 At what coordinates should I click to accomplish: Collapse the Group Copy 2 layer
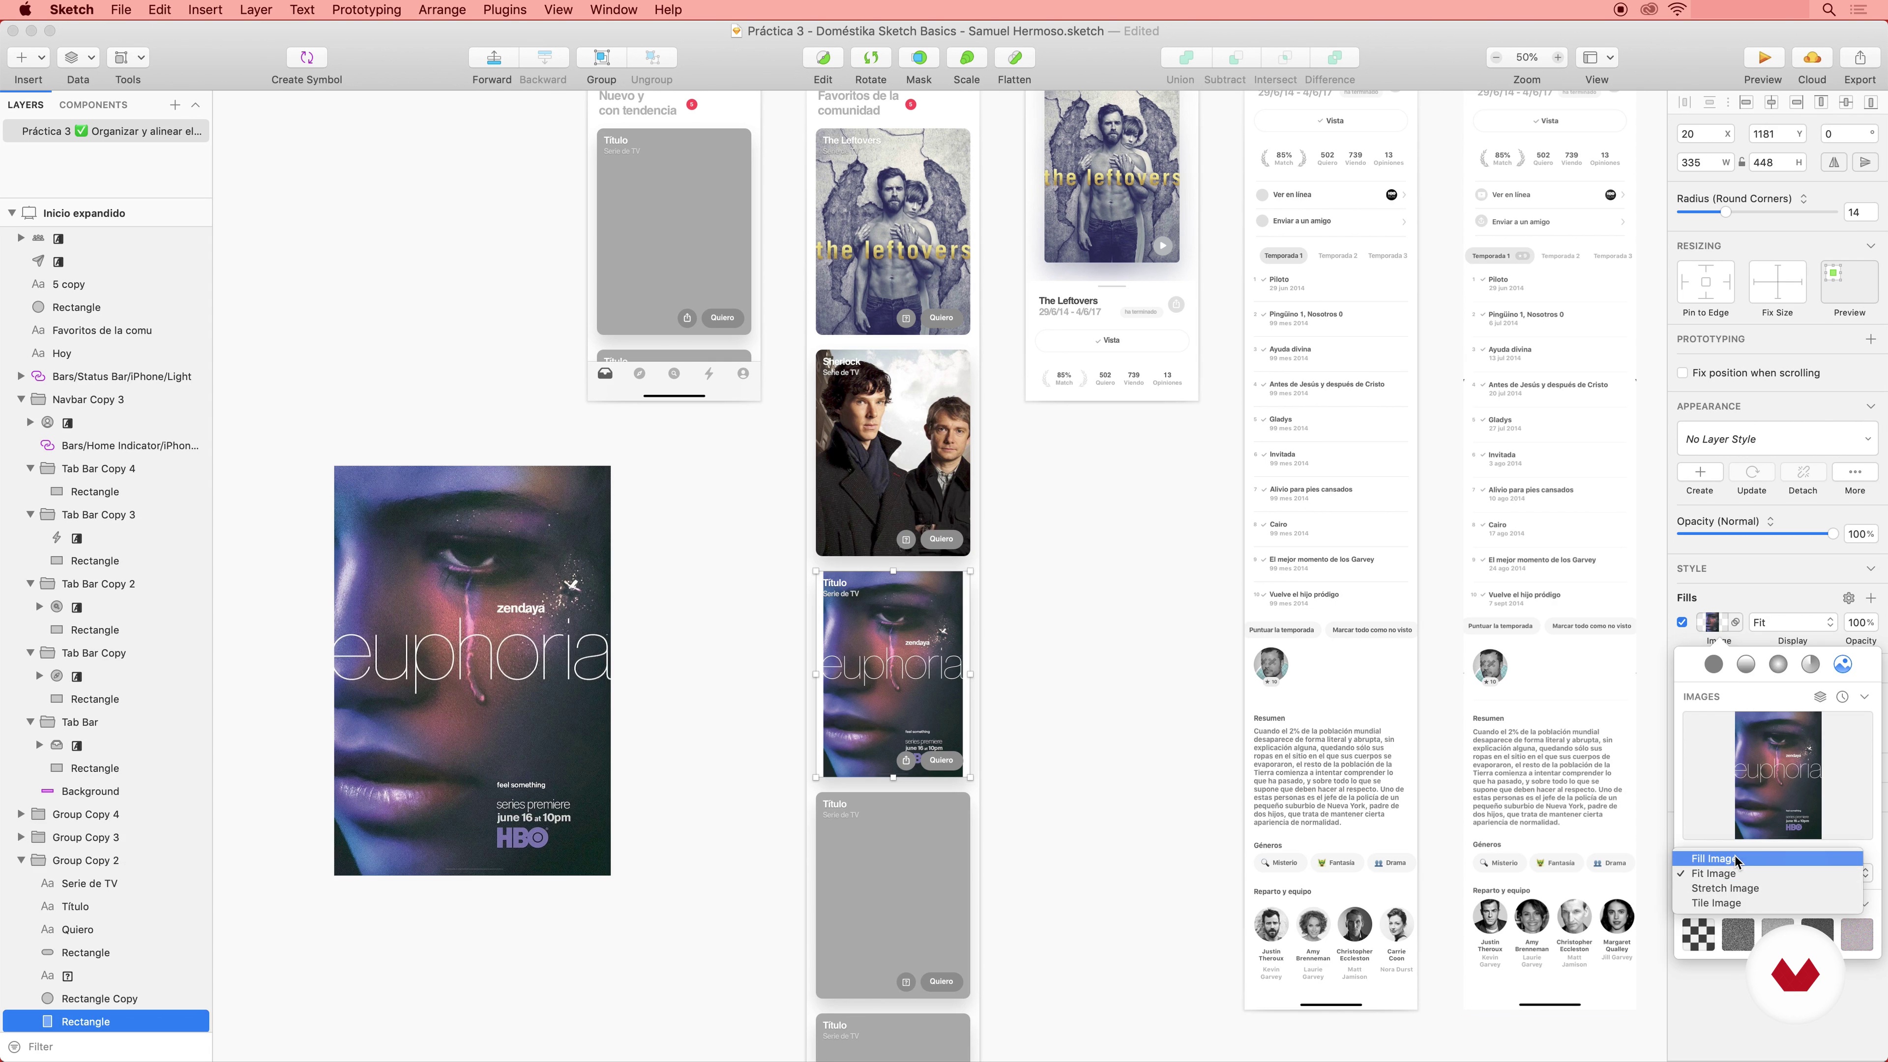pyautogui.click(x=21, y=860)
